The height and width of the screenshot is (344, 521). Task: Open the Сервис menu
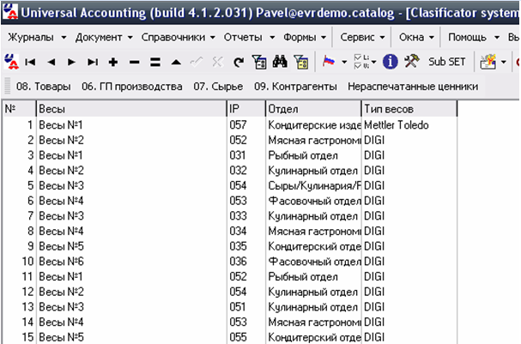(x=362, y=37)
